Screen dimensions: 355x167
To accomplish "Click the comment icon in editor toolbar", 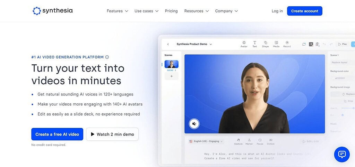I will [x=304, y=44].
